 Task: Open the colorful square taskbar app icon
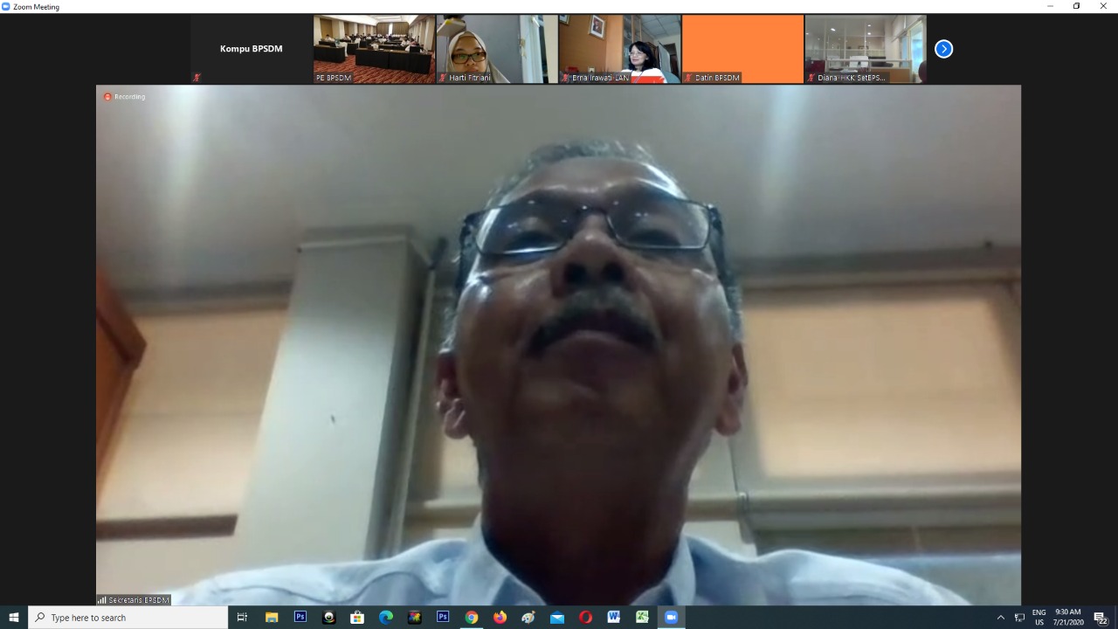click(x=414, y=618)
